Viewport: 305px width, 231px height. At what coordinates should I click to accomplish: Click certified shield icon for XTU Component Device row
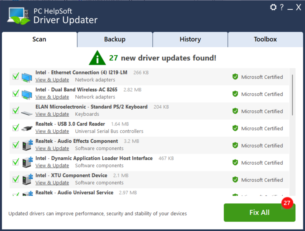235,180
